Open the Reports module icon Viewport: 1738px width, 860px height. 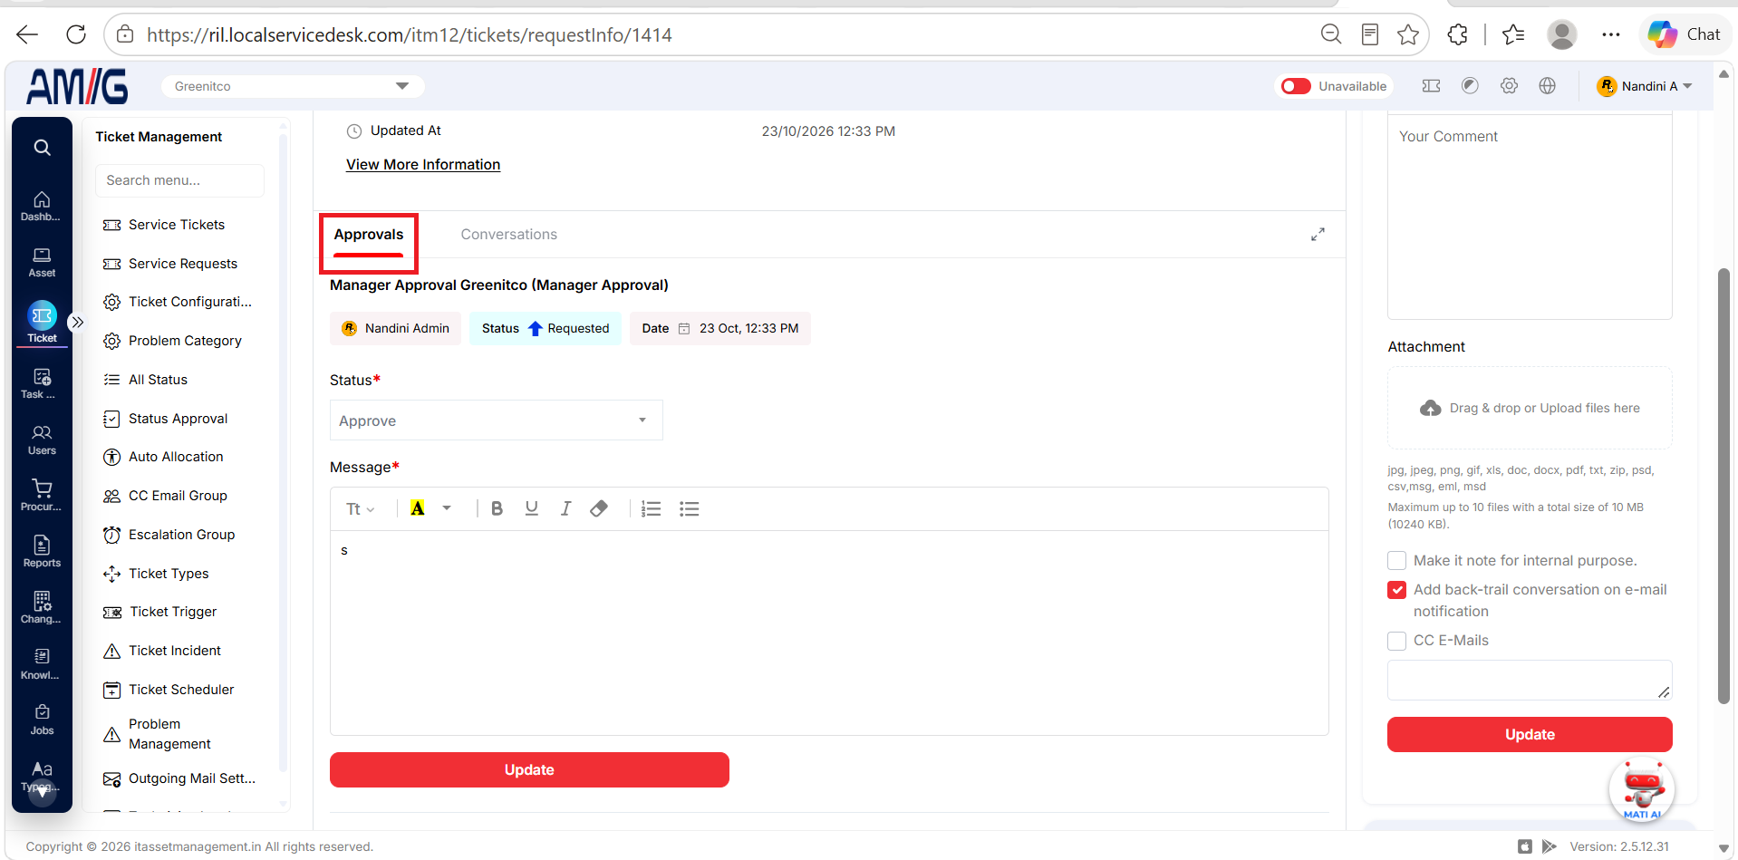click(x=42, y=552)
